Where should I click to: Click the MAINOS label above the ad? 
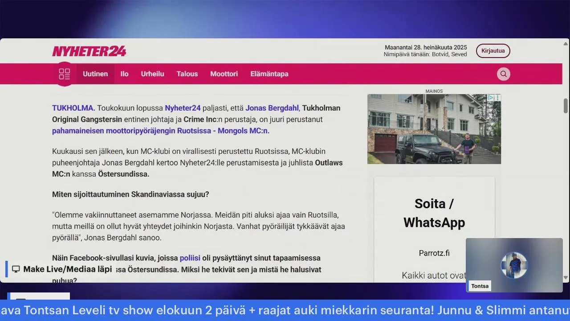pyautogui.click(x=434, y=91)
